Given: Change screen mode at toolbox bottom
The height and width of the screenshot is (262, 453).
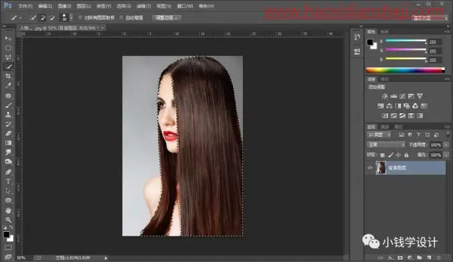Looking at the screenshot, I should [8, 257].
